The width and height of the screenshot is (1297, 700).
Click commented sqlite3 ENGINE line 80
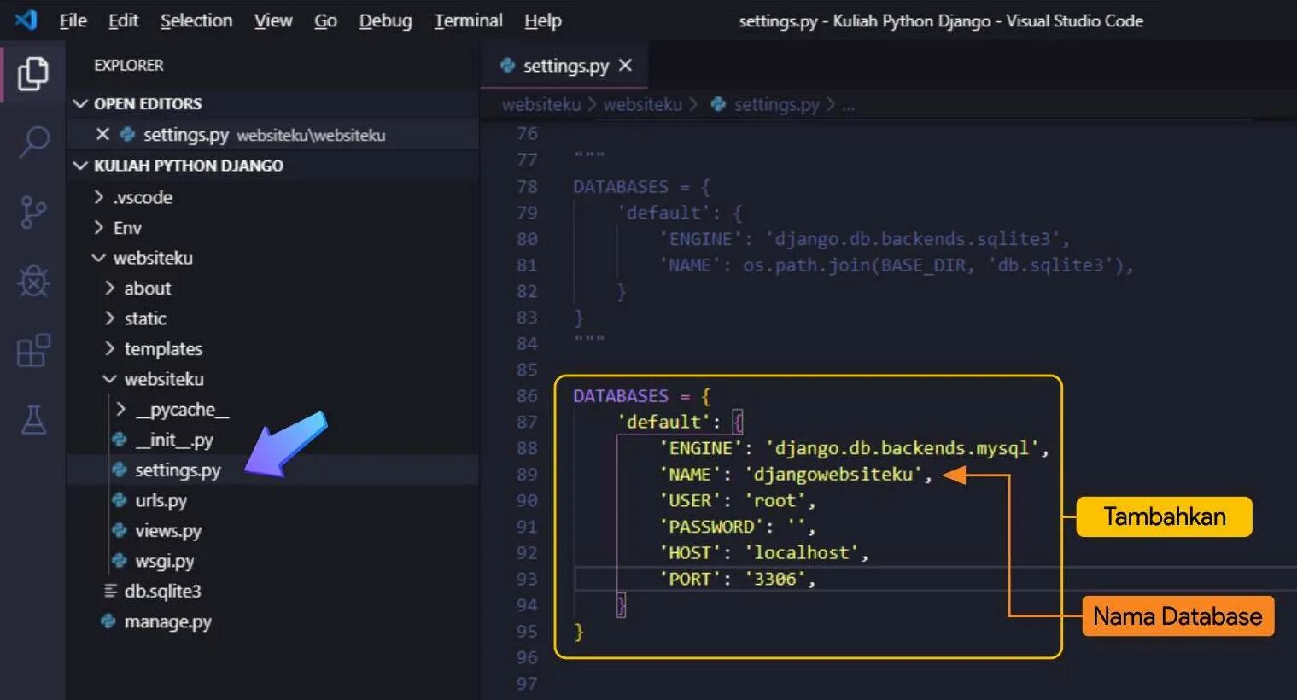coord(863,239)
